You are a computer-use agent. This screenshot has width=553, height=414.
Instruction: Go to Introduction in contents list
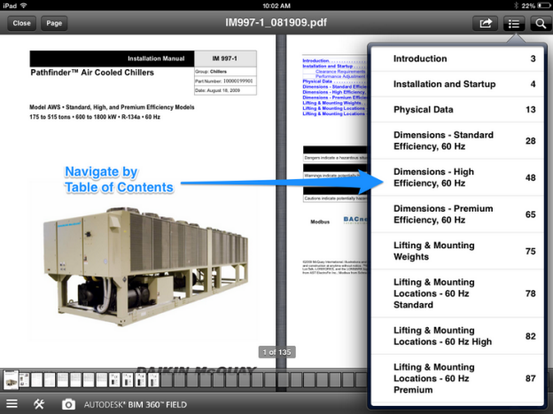[457, 59]
